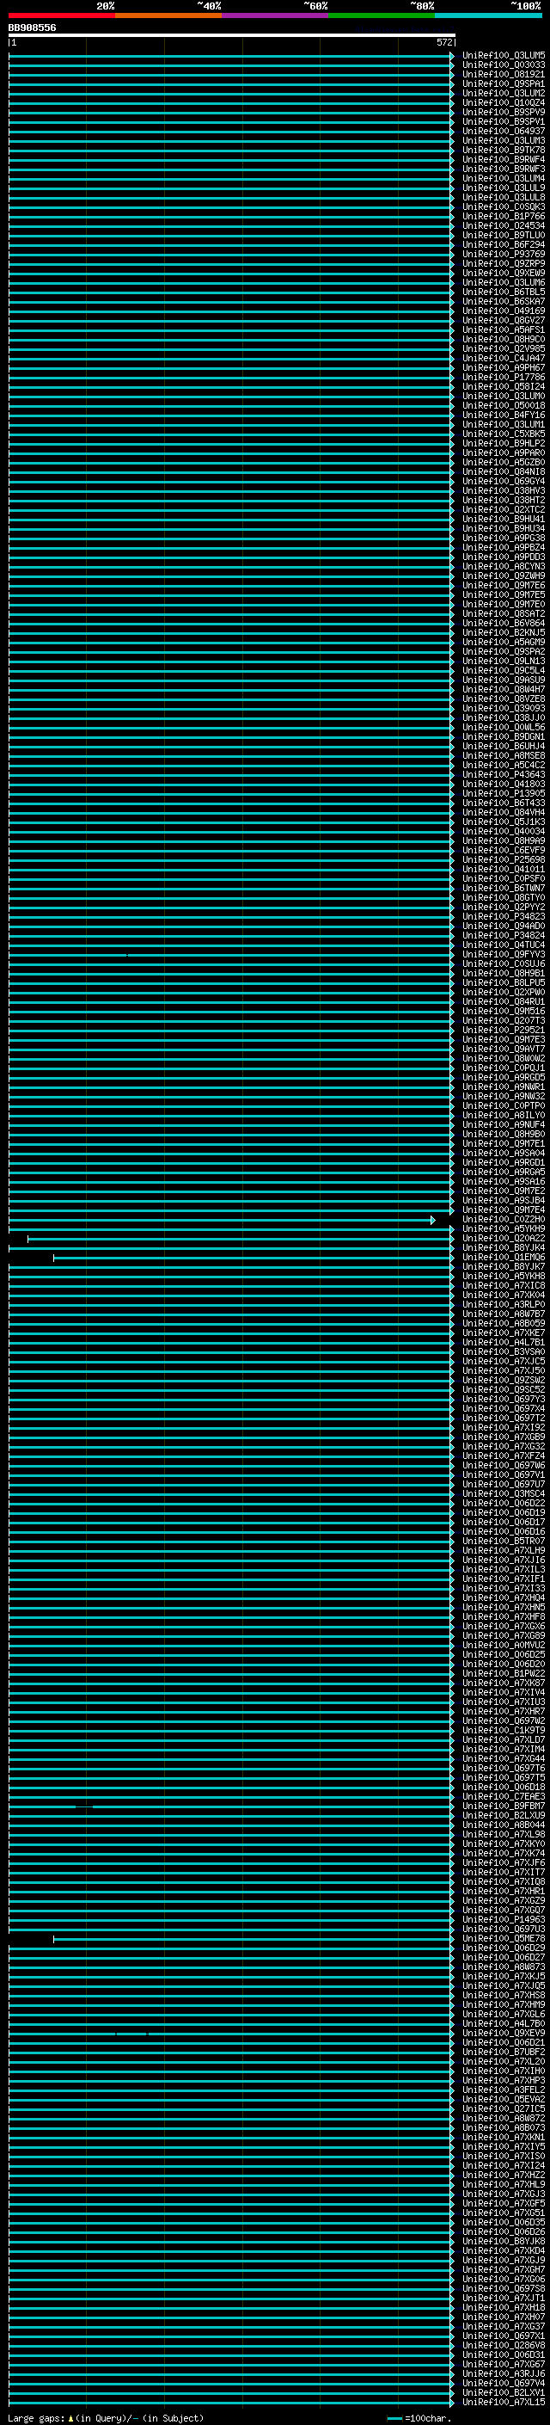Open hit UniRef100_Q10QZ4
Image resolution: width=550 pixels, height=2425 pixels.
point(504,102)
